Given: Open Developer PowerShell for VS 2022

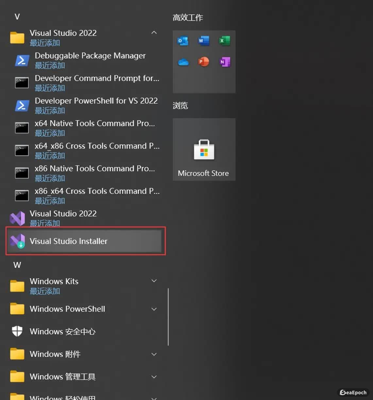Looking at the screenshot, I should tap(96, 105).
